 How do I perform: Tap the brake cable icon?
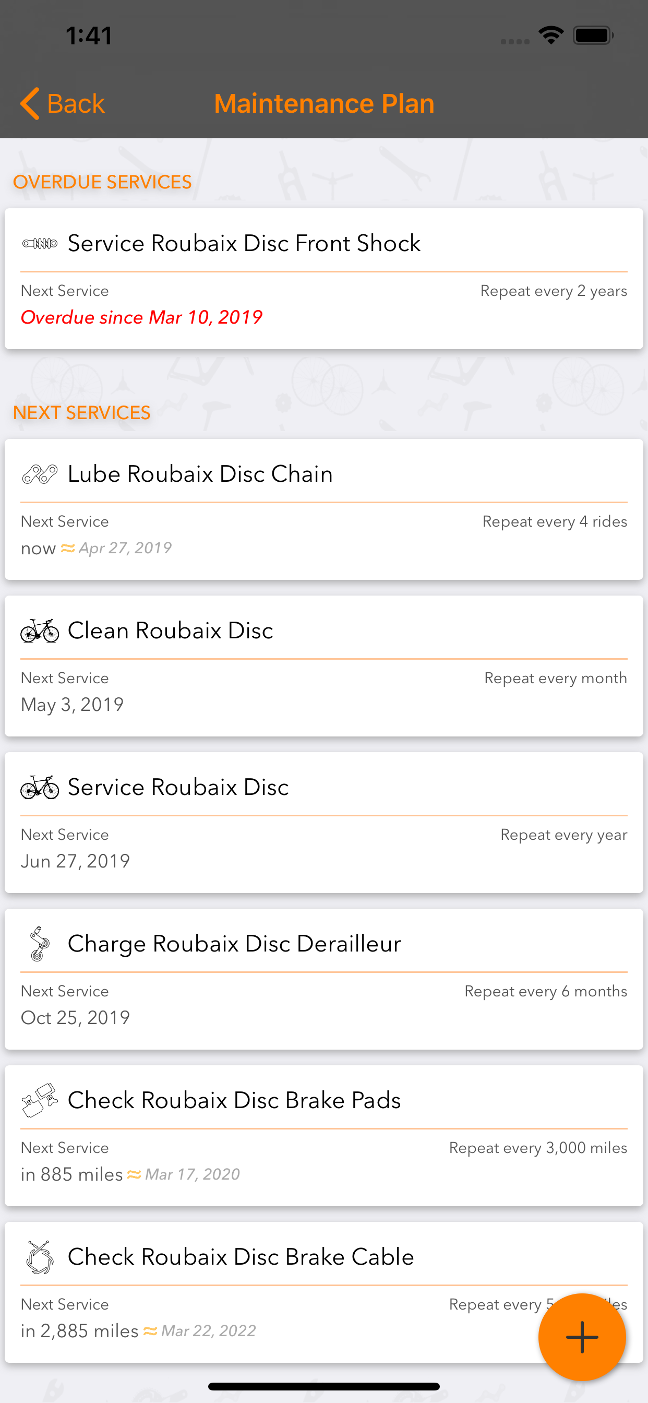tap(40, 1257)
